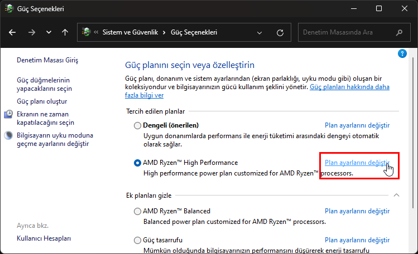
Task: Open Denetim Masası Giriş link
Action: [x=47, y=60]
